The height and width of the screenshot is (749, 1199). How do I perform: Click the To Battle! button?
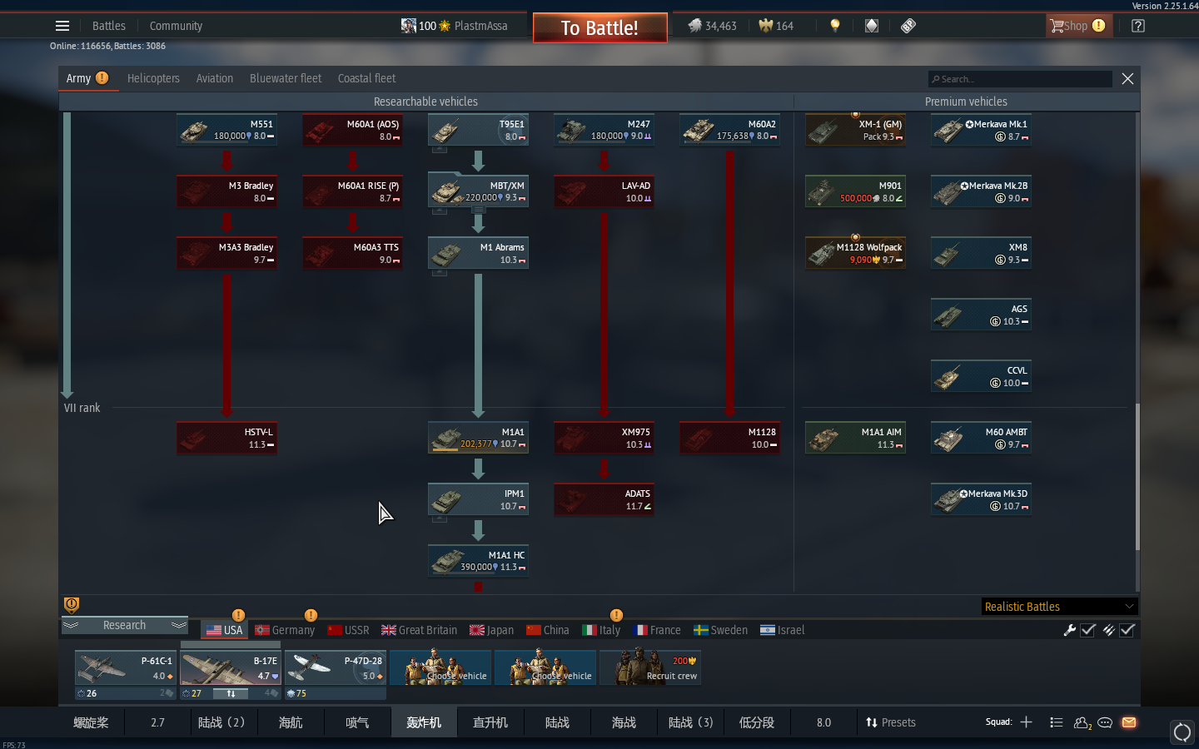point(599,27)
